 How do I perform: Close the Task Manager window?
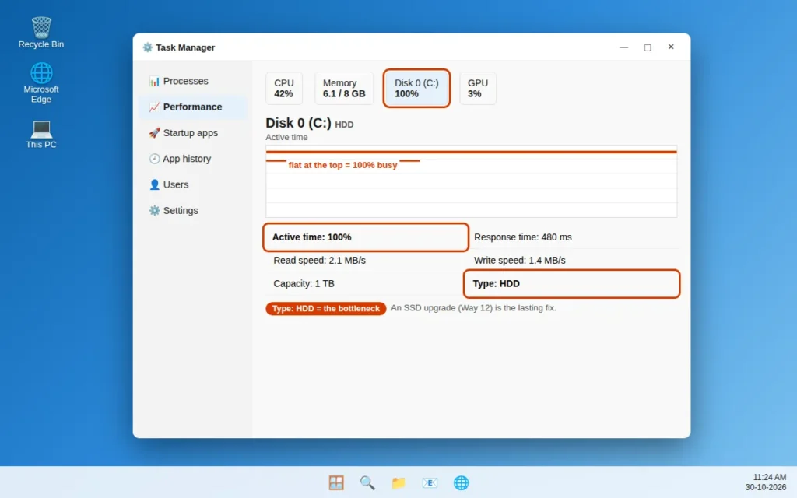671,47
